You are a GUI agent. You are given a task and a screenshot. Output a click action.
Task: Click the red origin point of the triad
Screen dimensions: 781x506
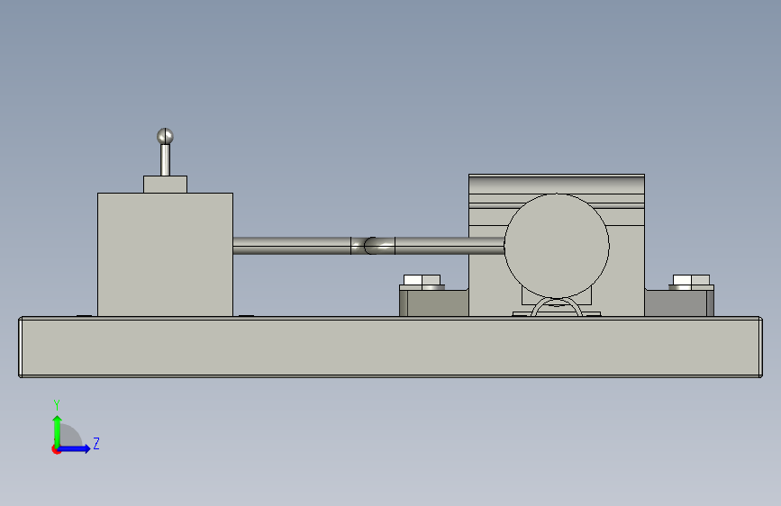tap(56, 449)
